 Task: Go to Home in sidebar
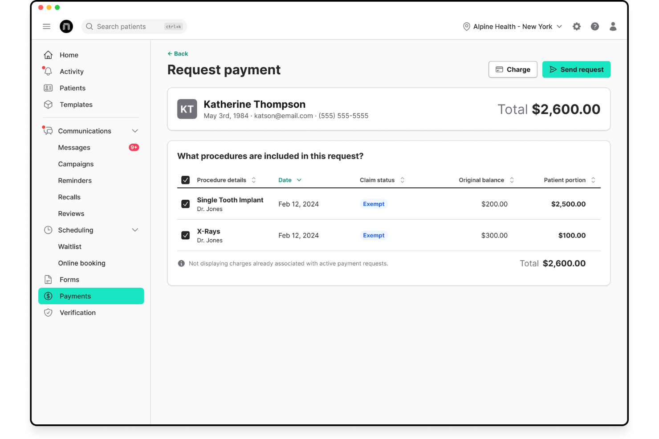point(91,55)
